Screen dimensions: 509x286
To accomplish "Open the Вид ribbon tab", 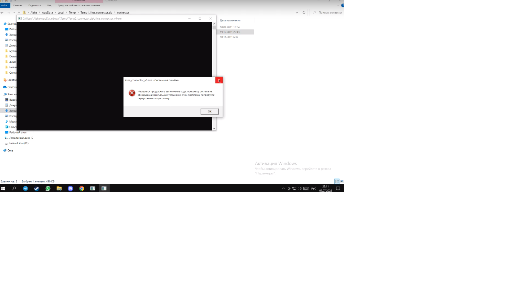I will 49,5.
